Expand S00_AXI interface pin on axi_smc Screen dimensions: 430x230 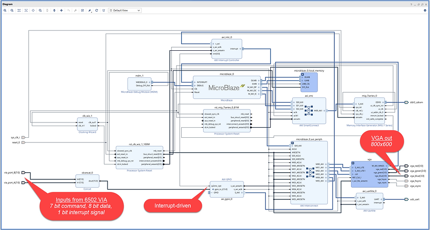(x=294, y=102)
